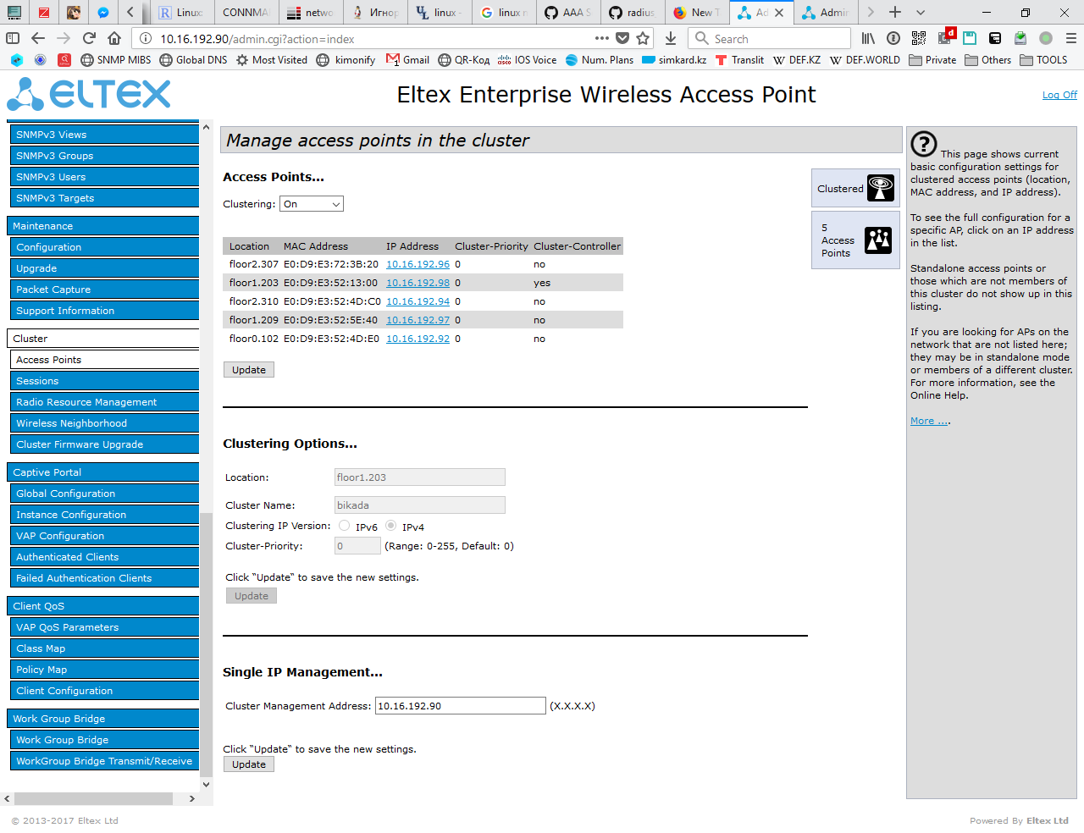The image size is (1084, 833).
Task: Click the Cluster Management Address field
Action: click(461, 706)
